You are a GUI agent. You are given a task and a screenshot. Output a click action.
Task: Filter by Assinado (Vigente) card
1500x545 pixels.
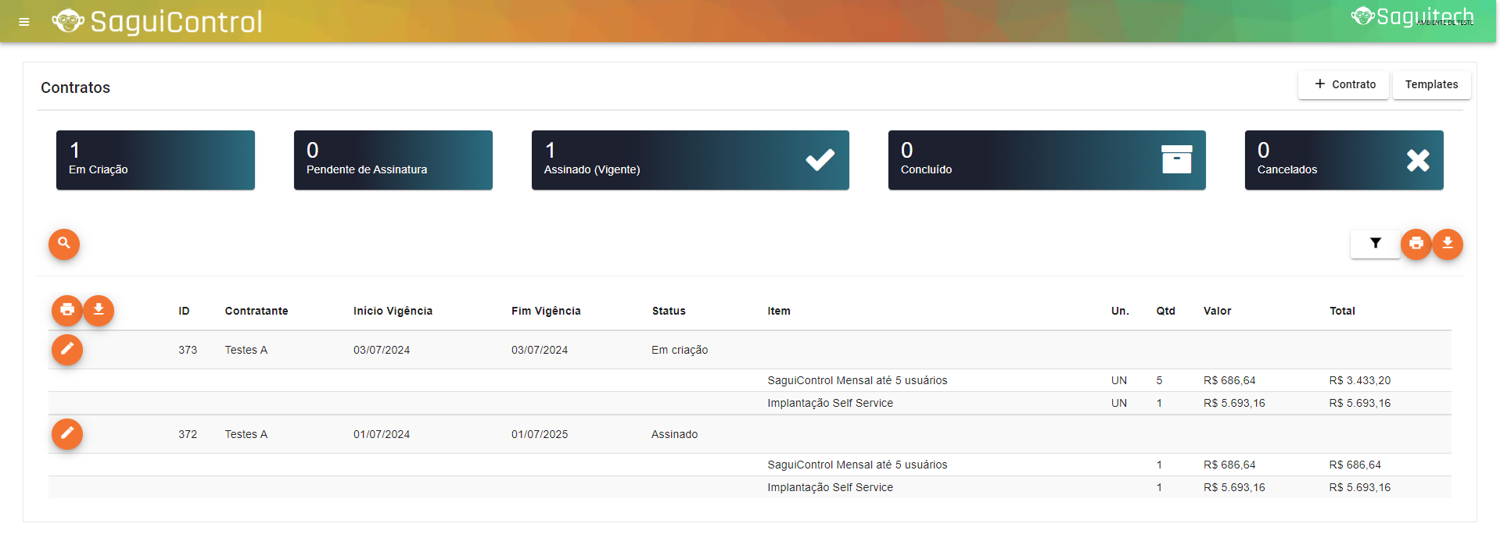click(690, 160)
